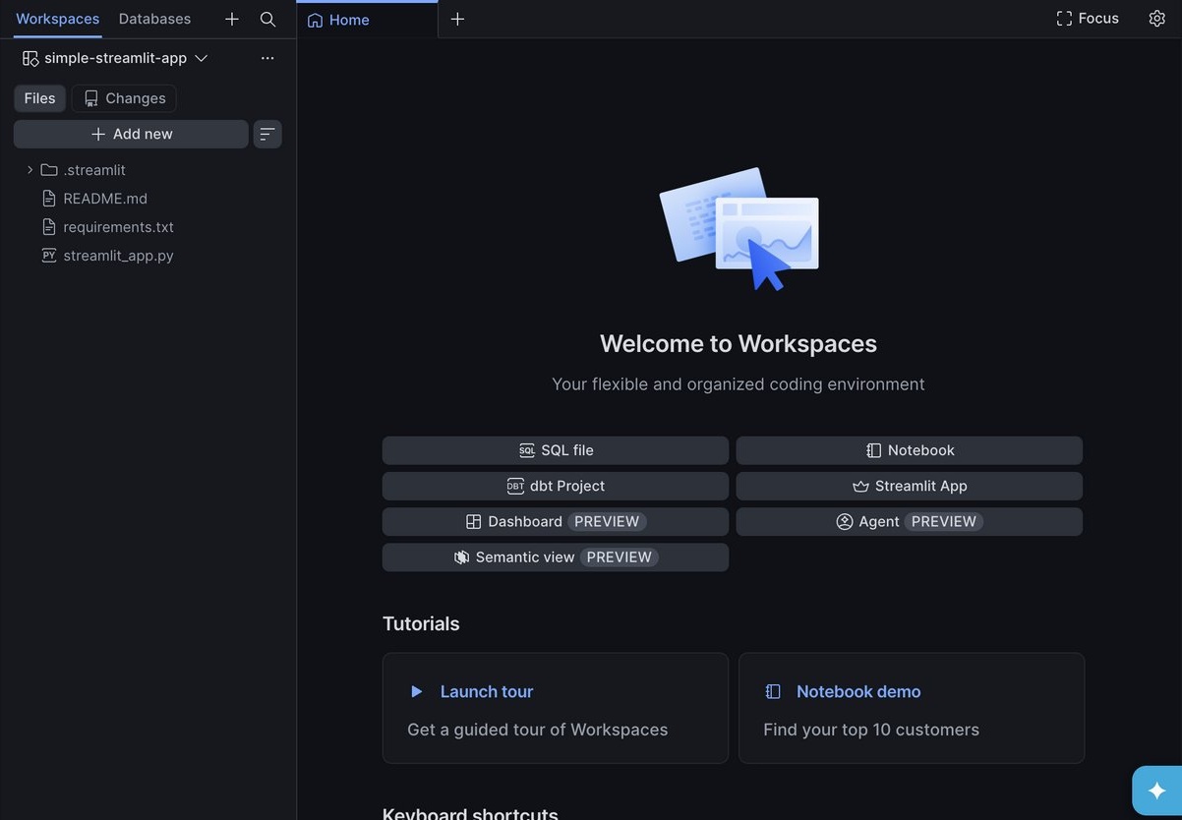Viewport: 1182px width, 820px height.
Task: Expand the .streamlit folder arrow
Action: click(x=30, y=170)
